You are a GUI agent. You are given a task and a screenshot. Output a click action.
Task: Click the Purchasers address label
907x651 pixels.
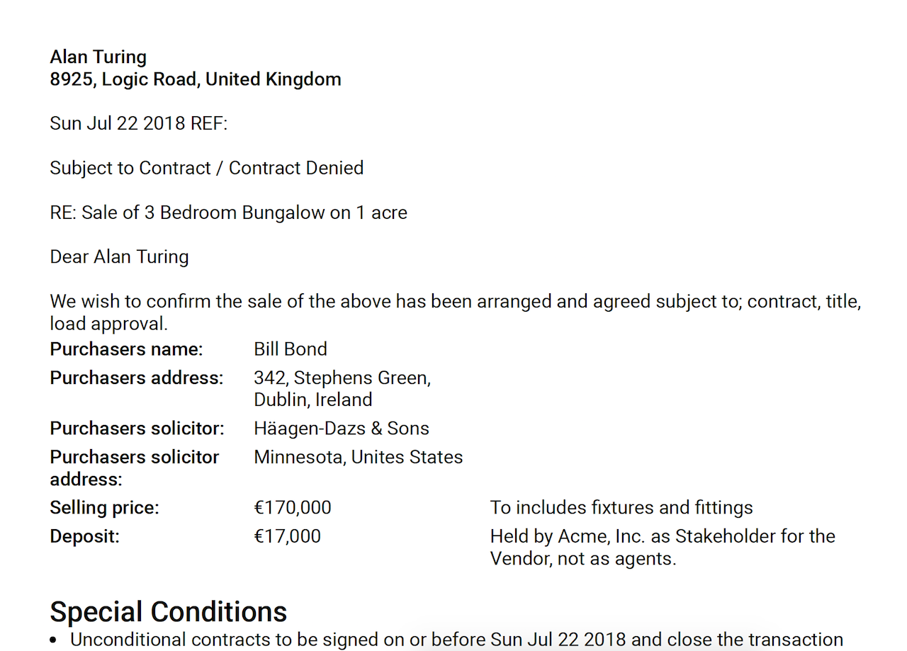(x=137, y=378)
